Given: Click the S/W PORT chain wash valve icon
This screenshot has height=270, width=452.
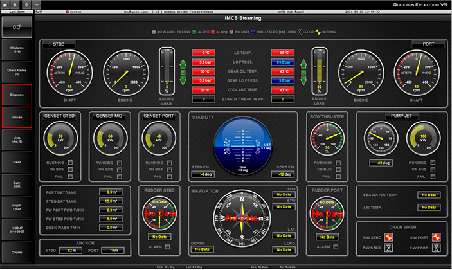Looking at the screenshot, I should click(x=436, y=237).
